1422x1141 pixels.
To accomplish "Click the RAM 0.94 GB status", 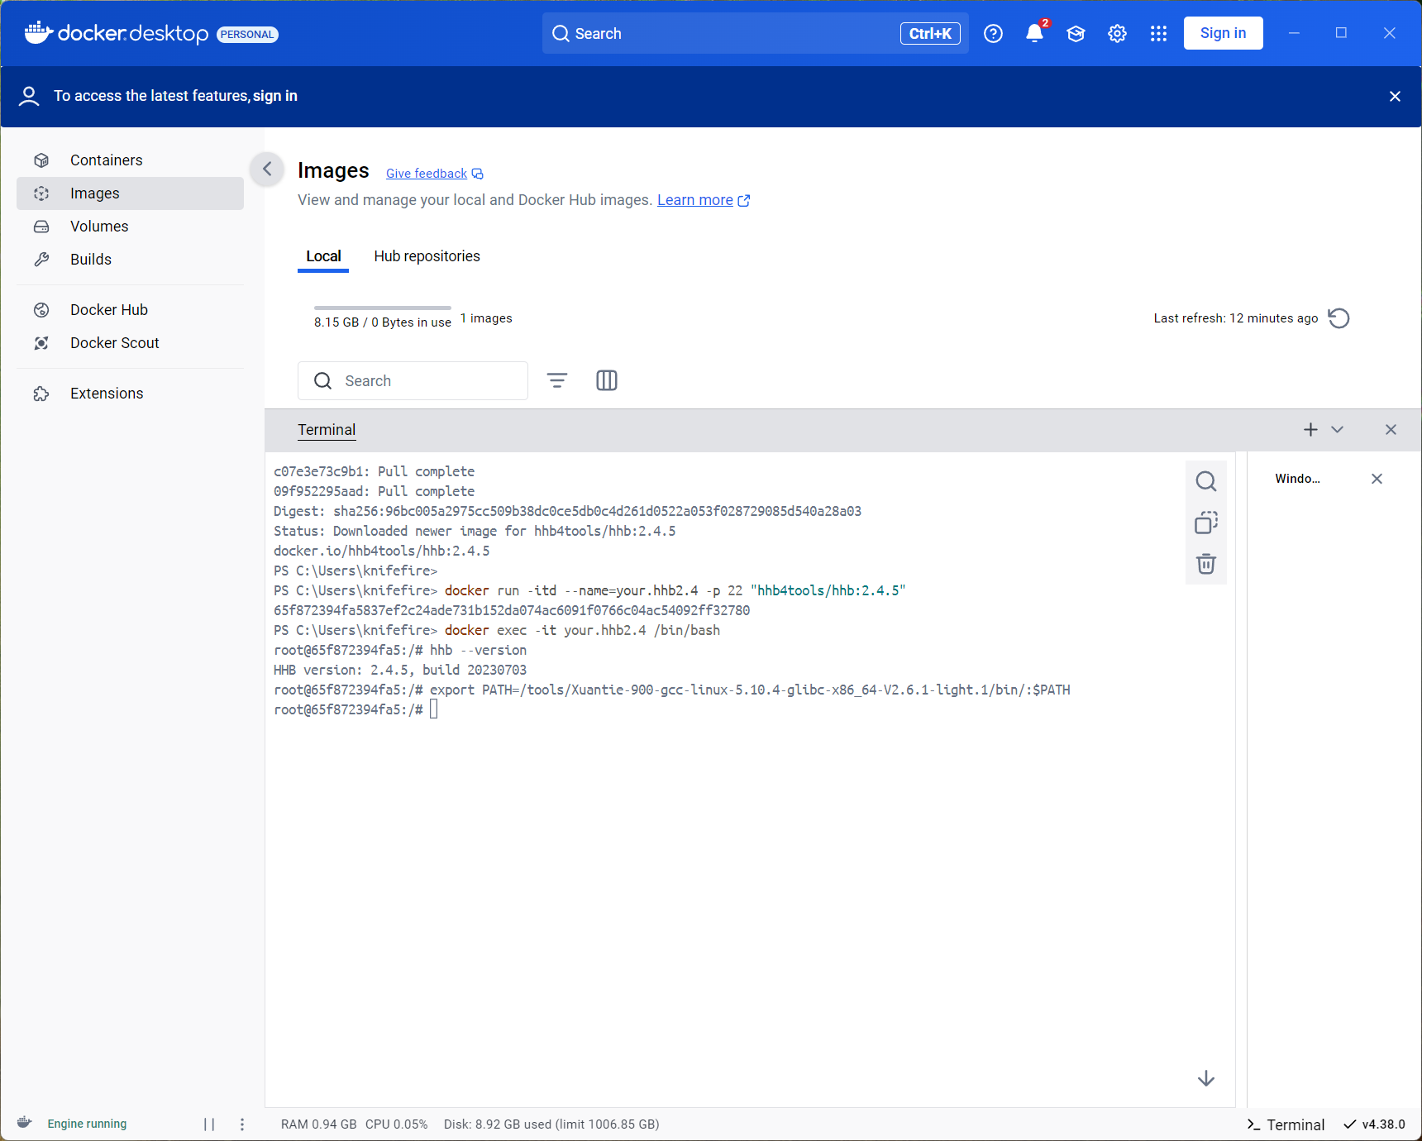I will point(318,1124).
